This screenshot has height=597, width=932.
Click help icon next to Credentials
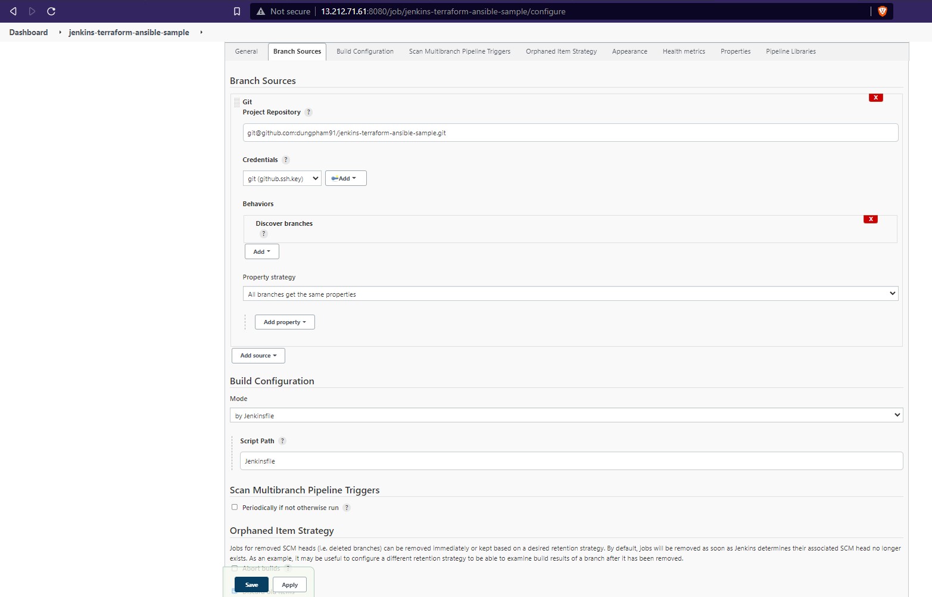click(x=286, y=160)
